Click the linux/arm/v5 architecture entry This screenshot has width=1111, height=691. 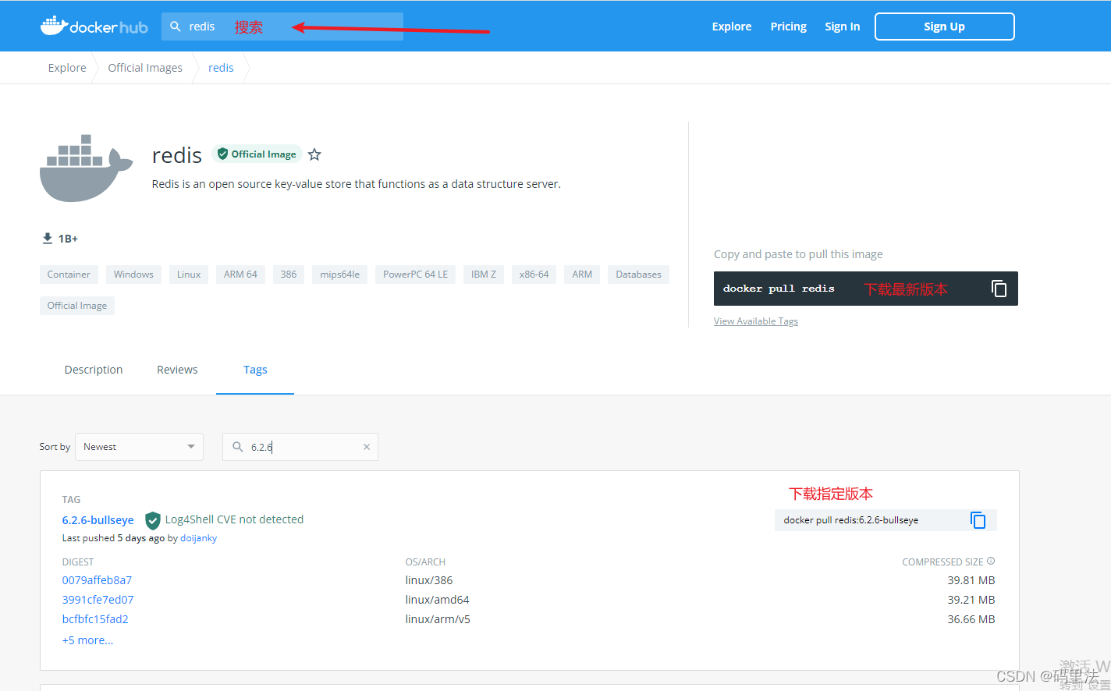coord(438,619)
